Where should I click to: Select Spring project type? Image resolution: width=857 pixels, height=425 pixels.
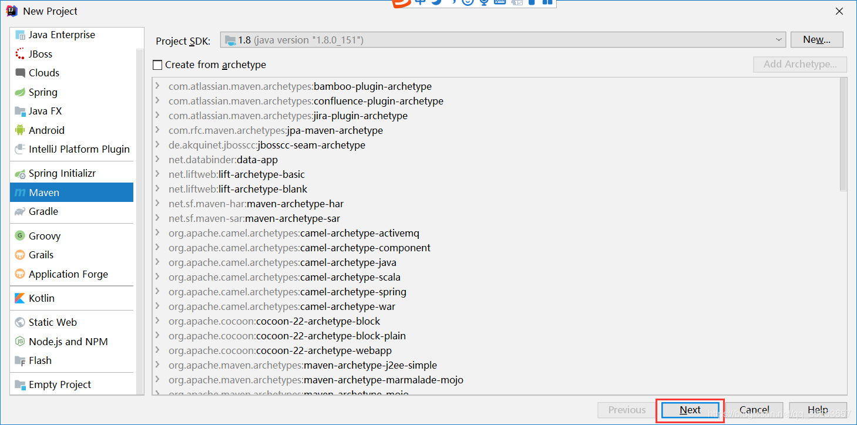(x=72, y=92)
